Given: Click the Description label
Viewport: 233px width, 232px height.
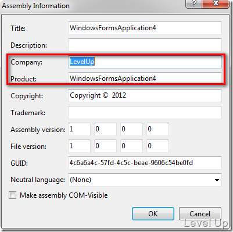Looking at the screenshot, I should (x=28, y=45).
